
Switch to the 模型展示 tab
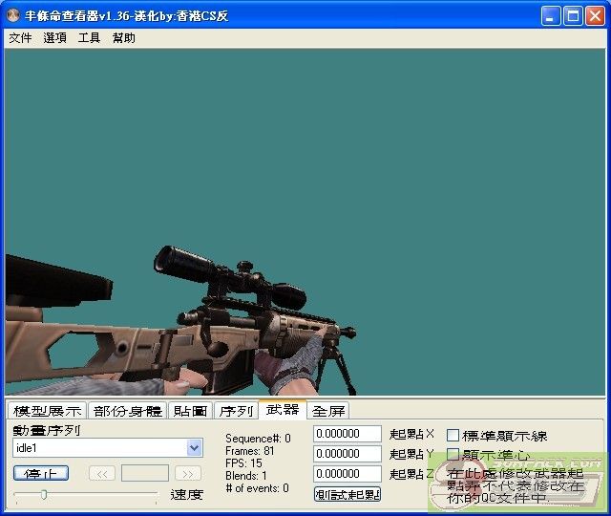pos(47,411)
